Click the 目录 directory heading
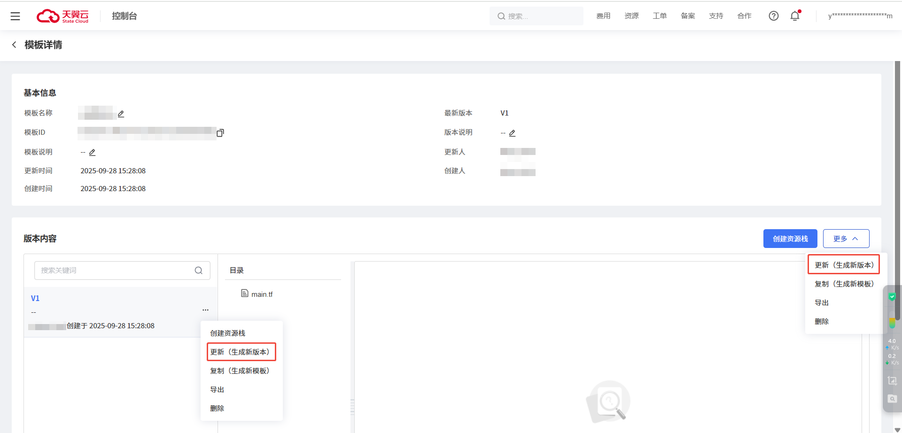902x433 pixels. (x=237, y=271)
